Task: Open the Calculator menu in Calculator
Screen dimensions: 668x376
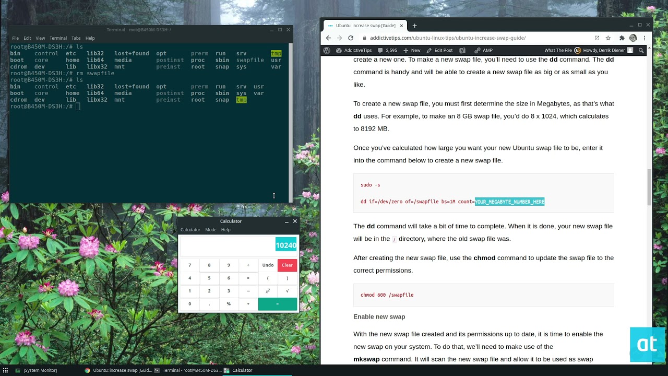Action: (190, 230)
